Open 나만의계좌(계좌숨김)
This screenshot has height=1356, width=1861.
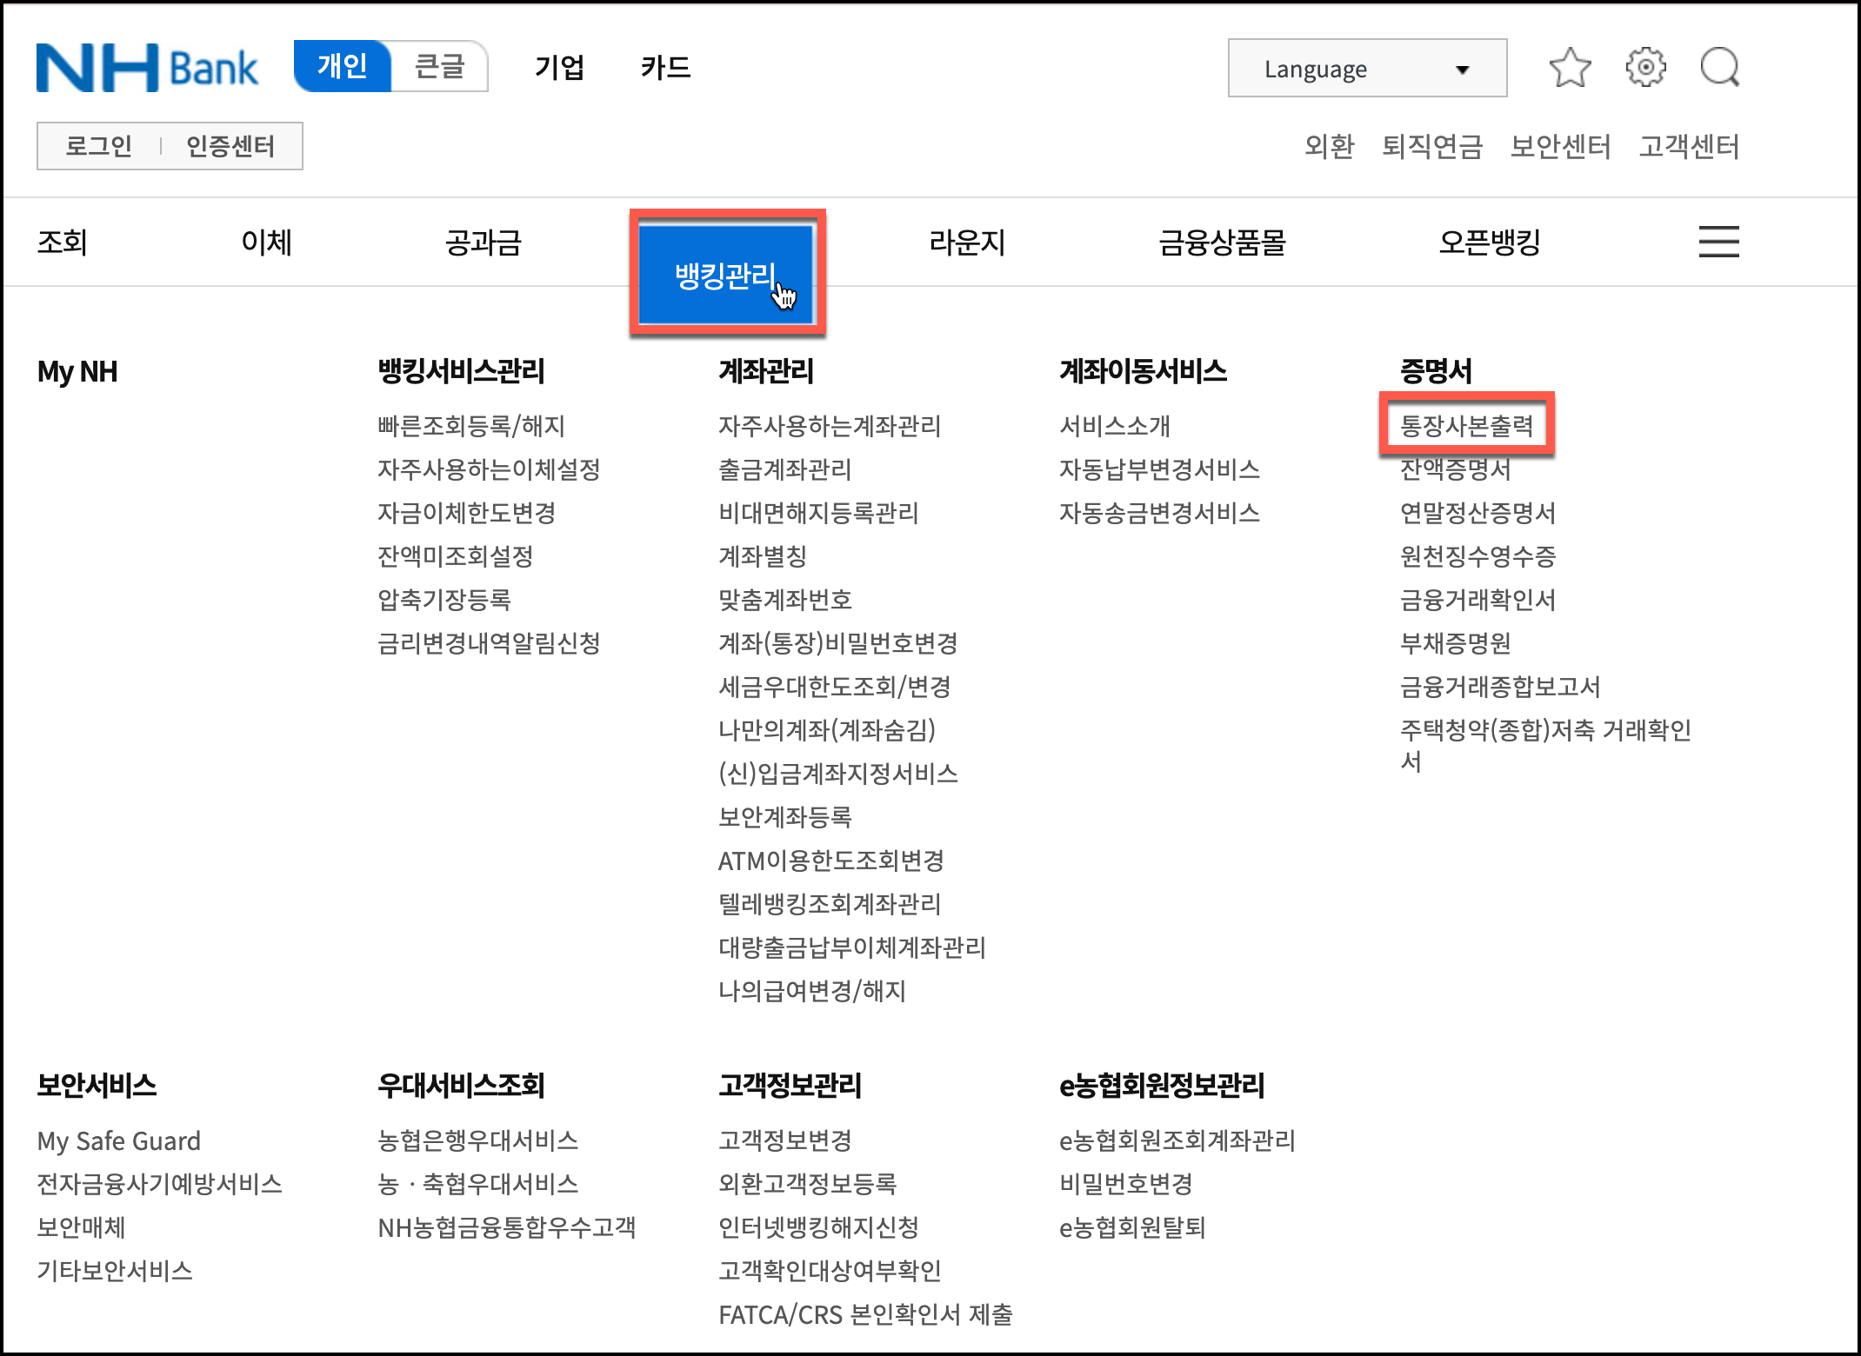pos(826,730)
